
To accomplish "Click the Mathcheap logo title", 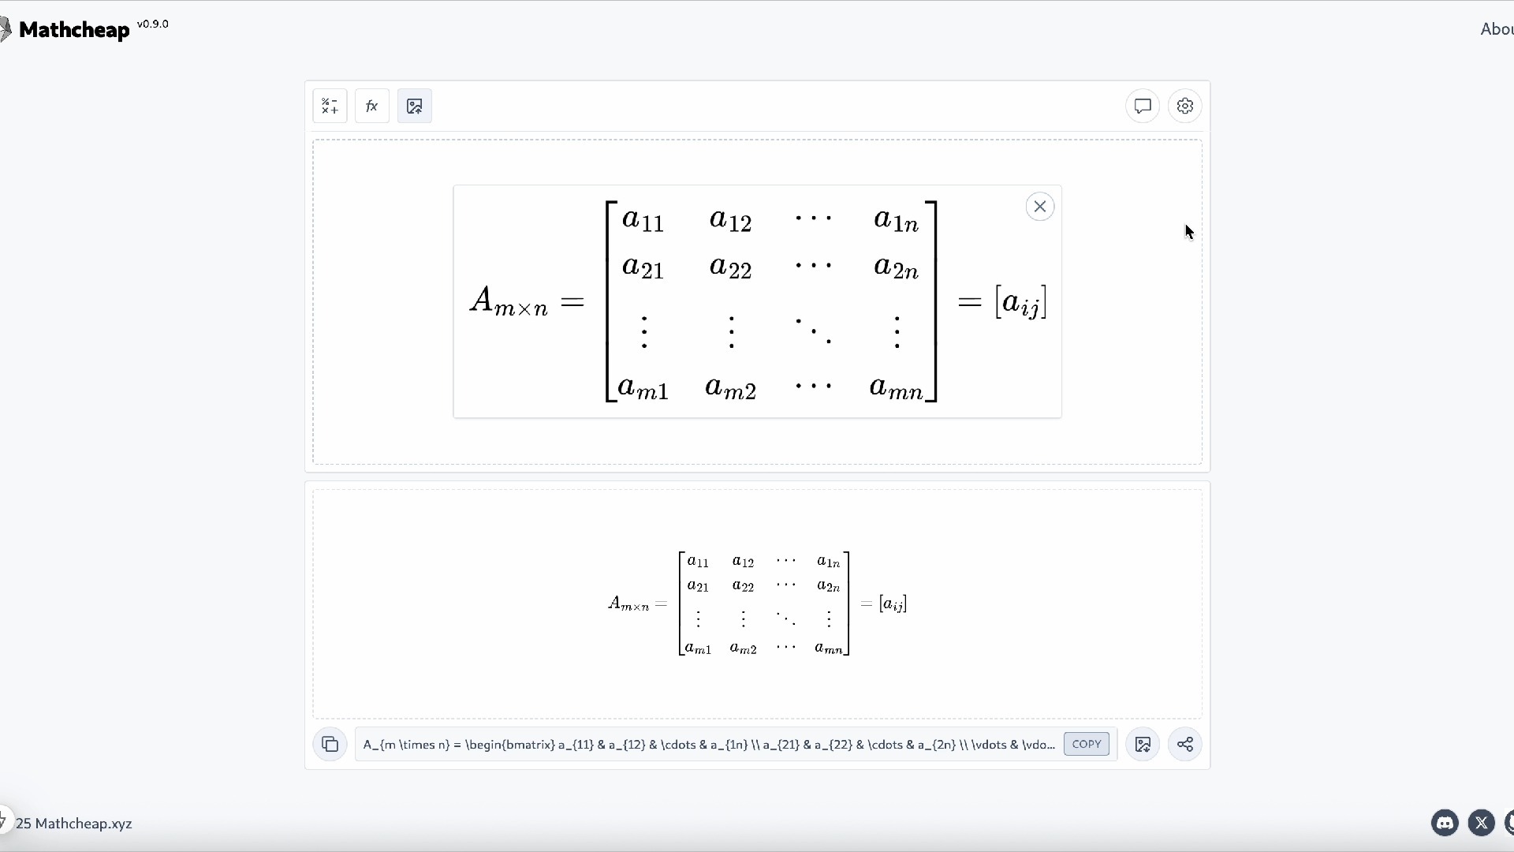I will coord(74,30).
